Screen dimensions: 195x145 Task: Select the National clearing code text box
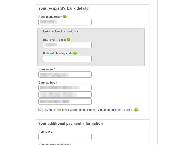pyautogui.click(x=67, y=59)
